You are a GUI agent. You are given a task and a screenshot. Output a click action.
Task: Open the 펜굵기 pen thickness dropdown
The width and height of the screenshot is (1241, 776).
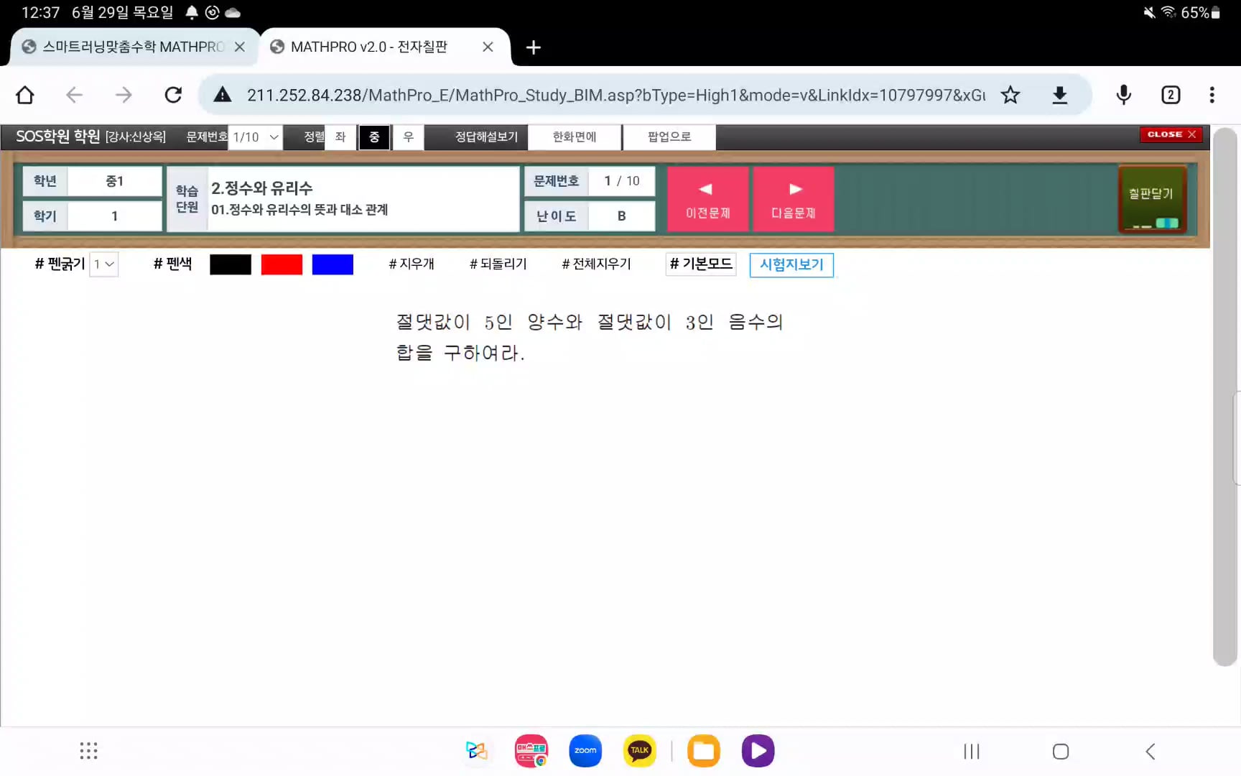[x=103, y=264]
